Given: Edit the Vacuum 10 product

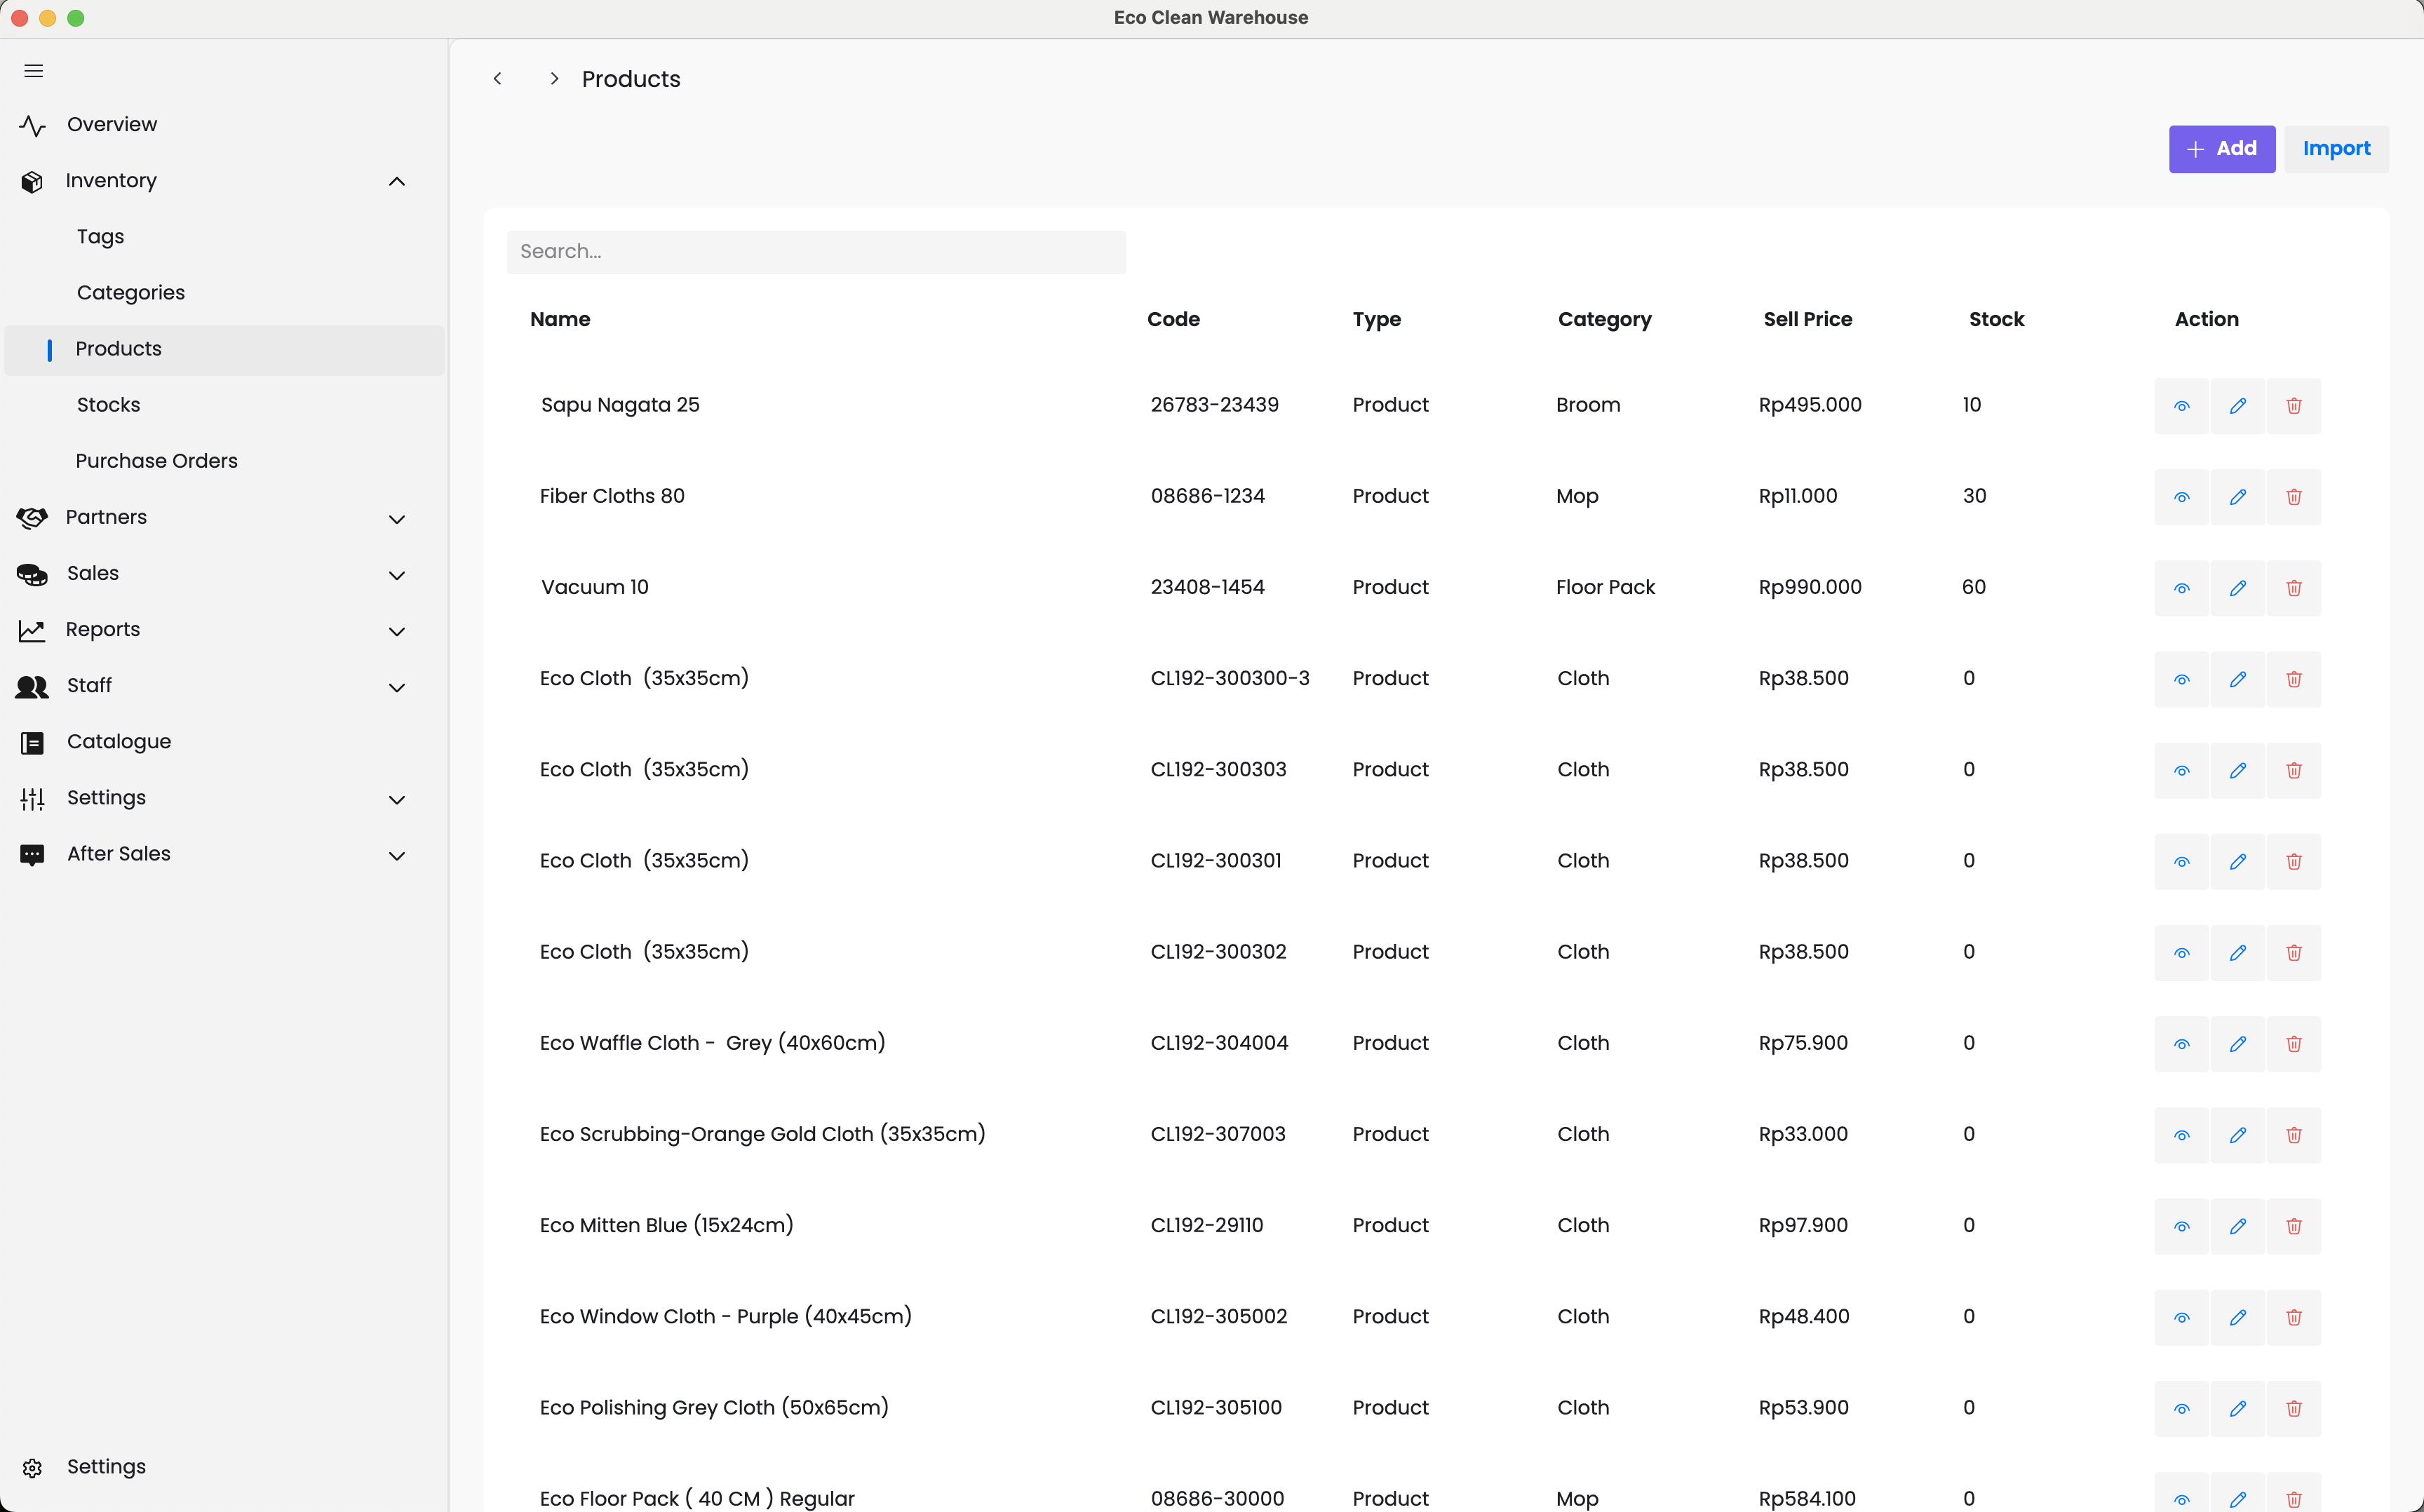Looking at the screenshot, I should (x=2238, y=588).
